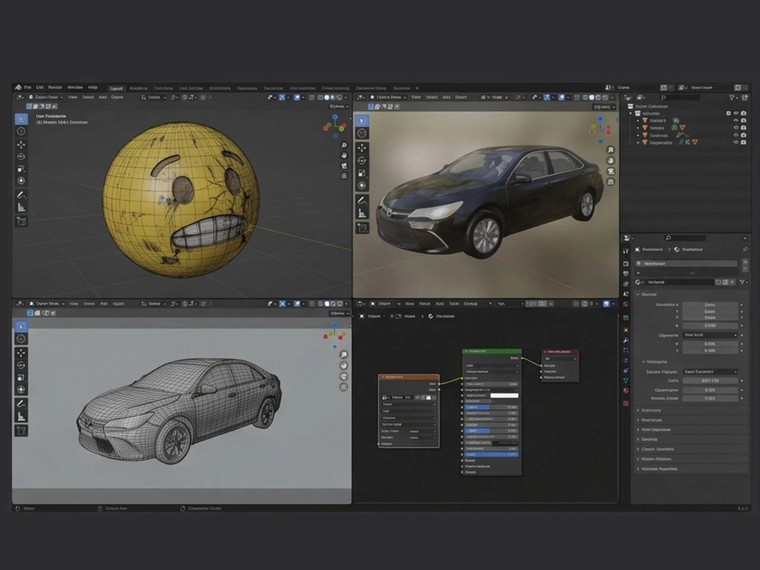Open the Modifiers wrench tab in Properties

[x=626, y=341]
